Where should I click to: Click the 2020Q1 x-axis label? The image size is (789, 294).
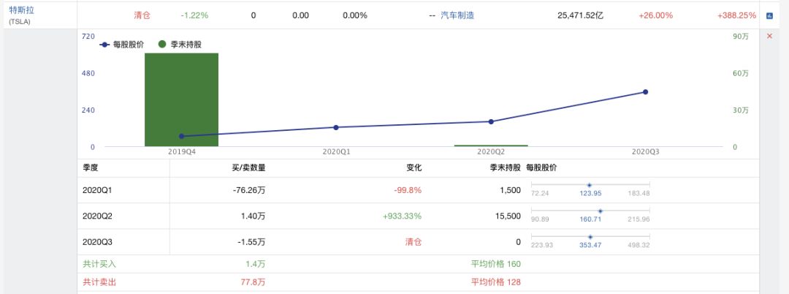pos(336,151)
